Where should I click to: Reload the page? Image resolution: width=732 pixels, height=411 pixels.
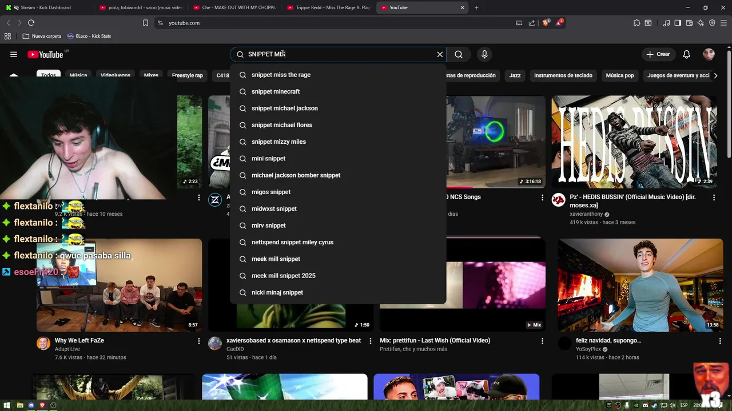coord(31,23)
